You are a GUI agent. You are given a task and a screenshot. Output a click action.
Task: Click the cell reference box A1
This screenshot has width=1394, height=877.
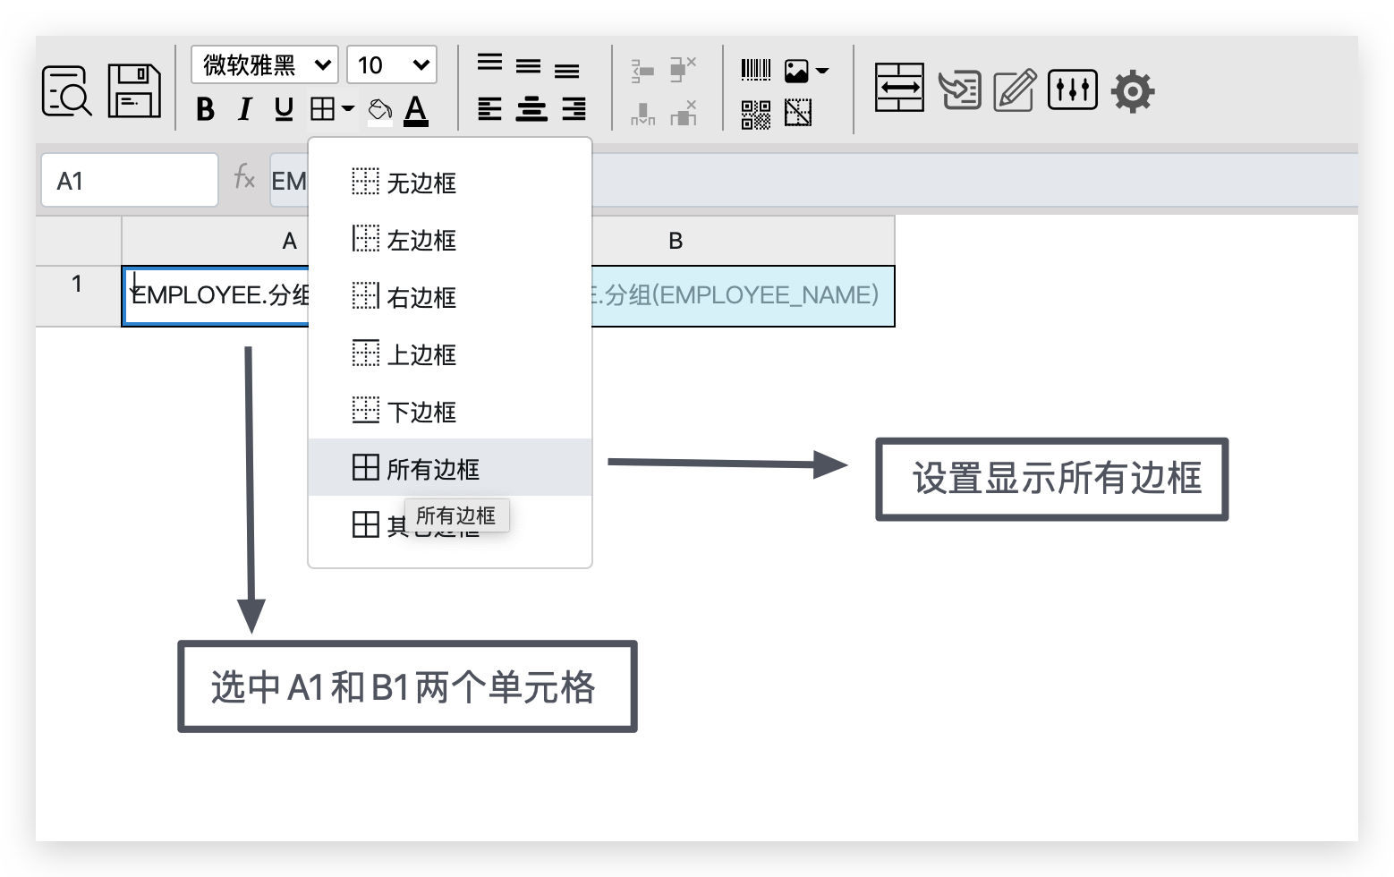(x=130, y=181)
